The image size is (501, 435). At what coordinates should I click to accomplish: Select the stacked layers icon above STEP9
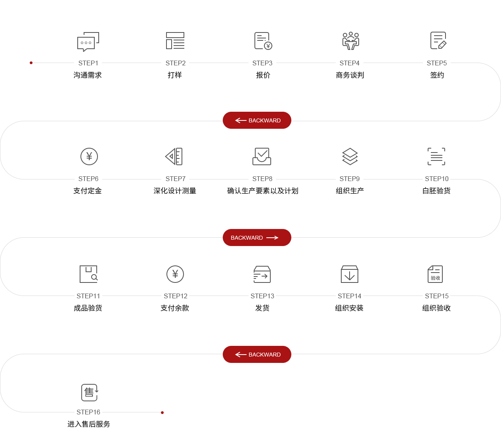click(x=350, y=156)
